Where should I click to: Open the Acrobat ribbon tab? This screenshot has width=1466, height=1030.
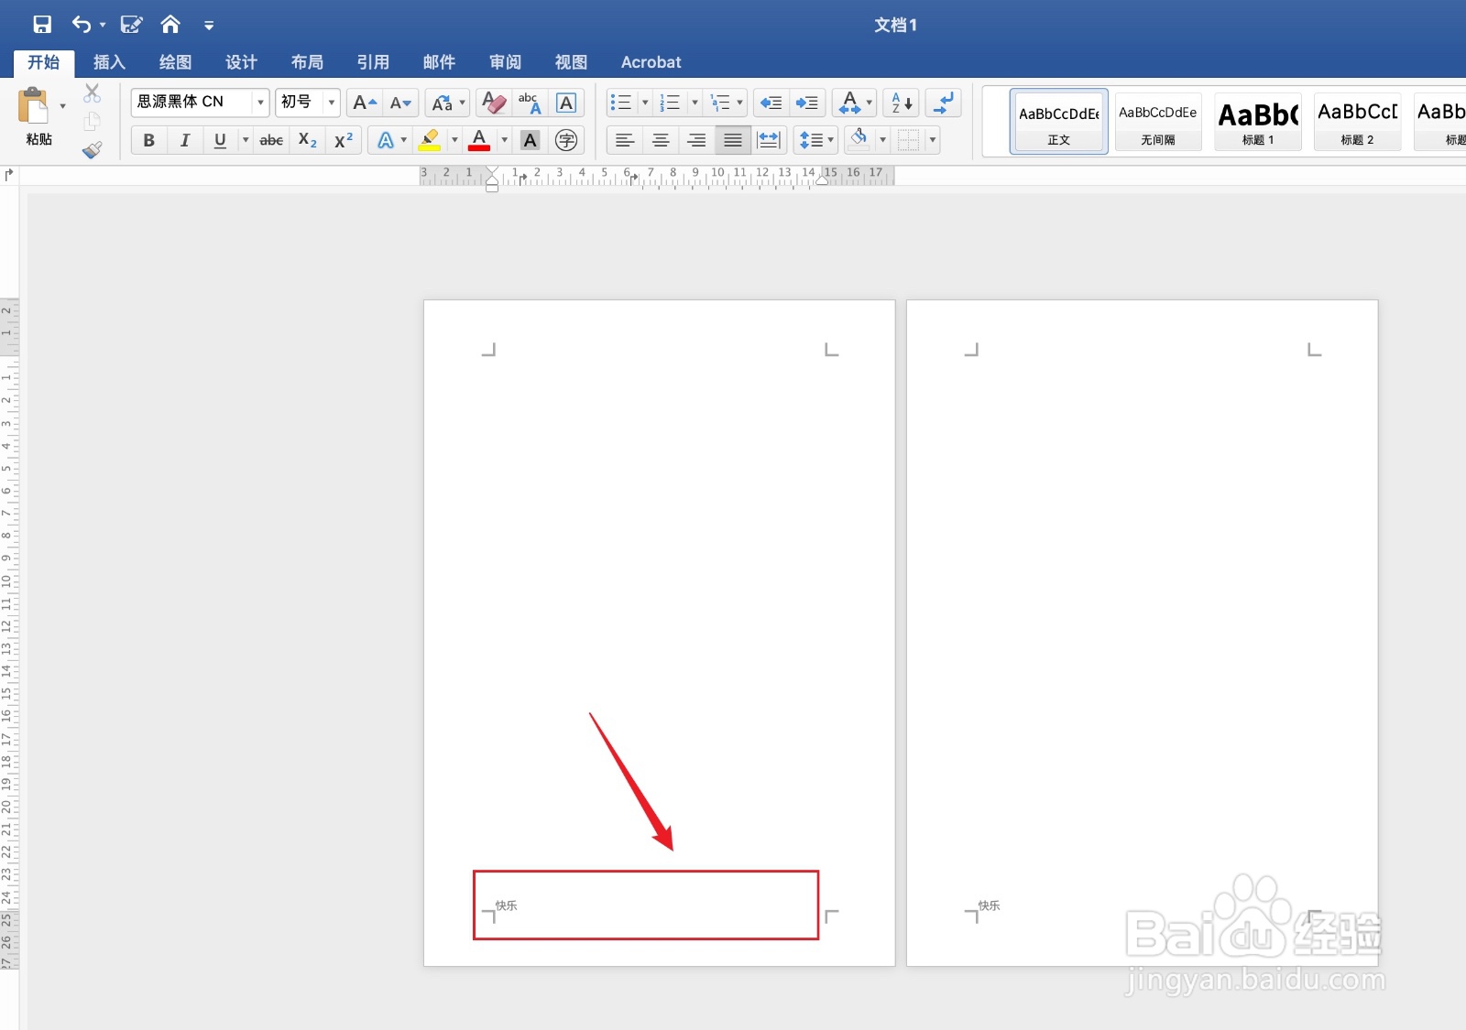tap(651, 62)
